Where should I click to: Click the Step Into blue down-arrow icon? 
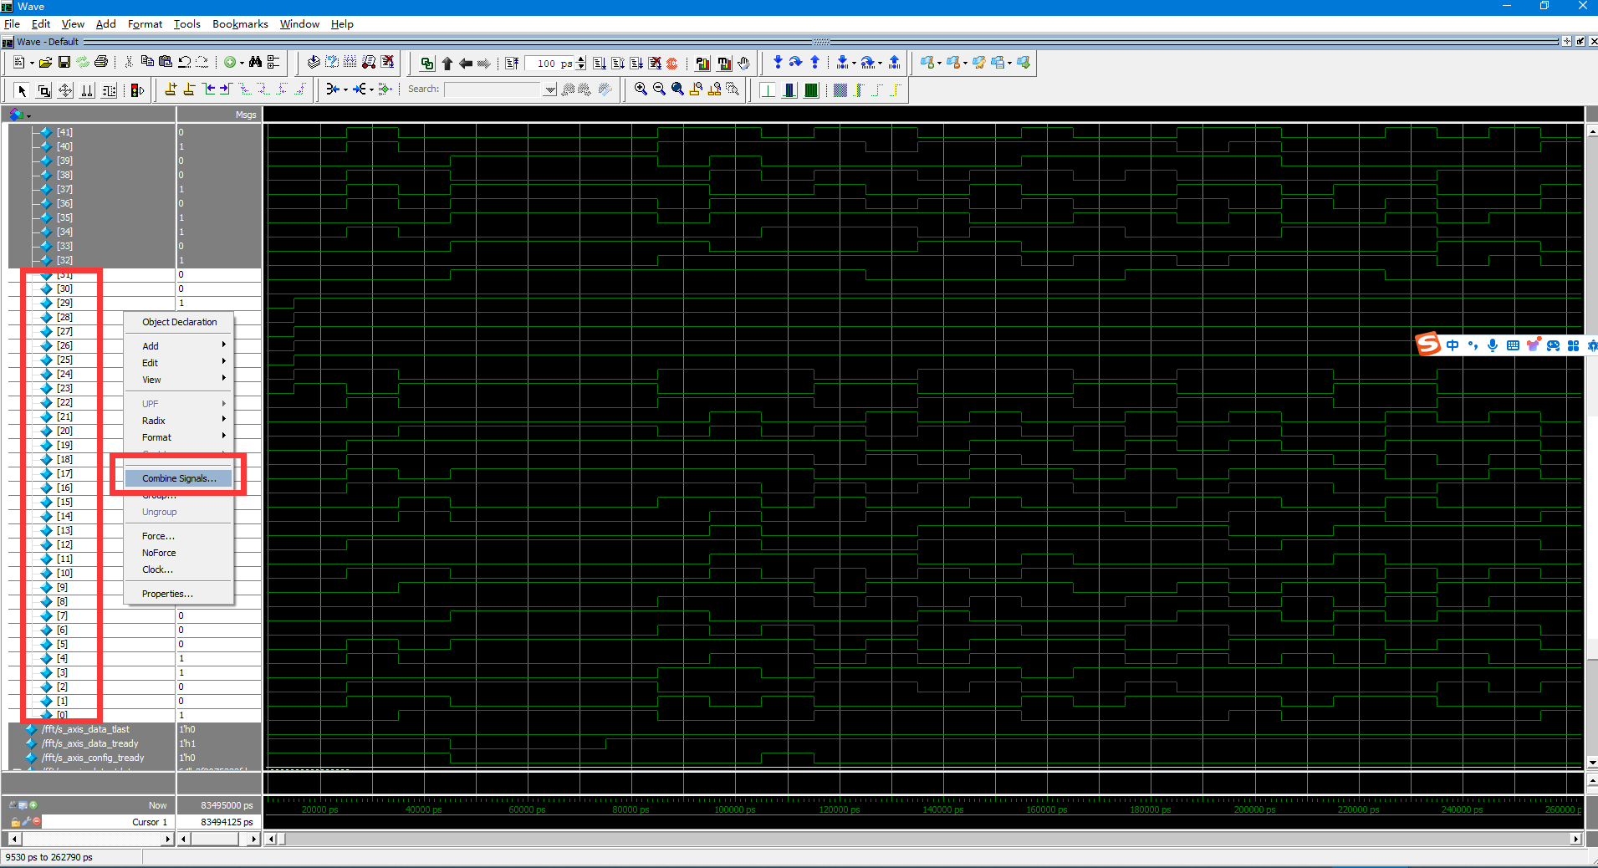778,63
